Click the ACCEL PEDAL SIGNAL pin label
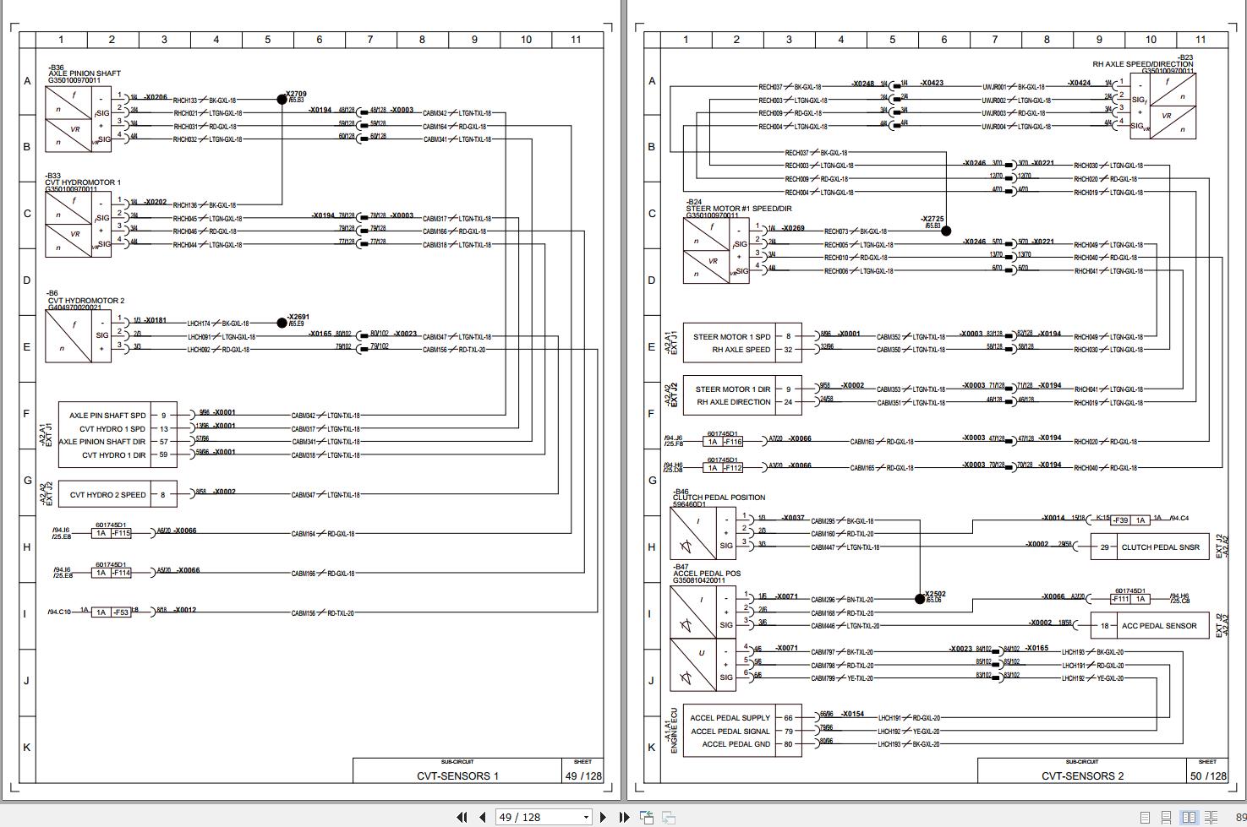This screenshot has height=827, width=1247. pyautogui.click(x=730, y=732)
